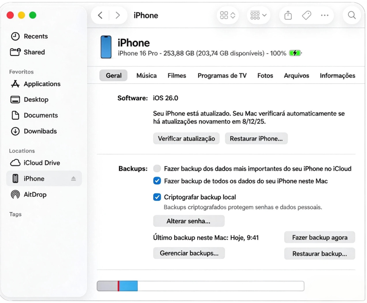Click the gray segment of storage bar
The height and width of the screenshot is (303, 367).
tap(107, 286)
